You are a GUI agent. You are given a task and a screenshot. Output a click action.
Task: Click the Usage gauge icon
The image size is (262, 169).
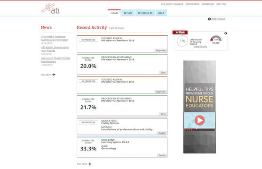pyautogui.click(x=216, y=38)
